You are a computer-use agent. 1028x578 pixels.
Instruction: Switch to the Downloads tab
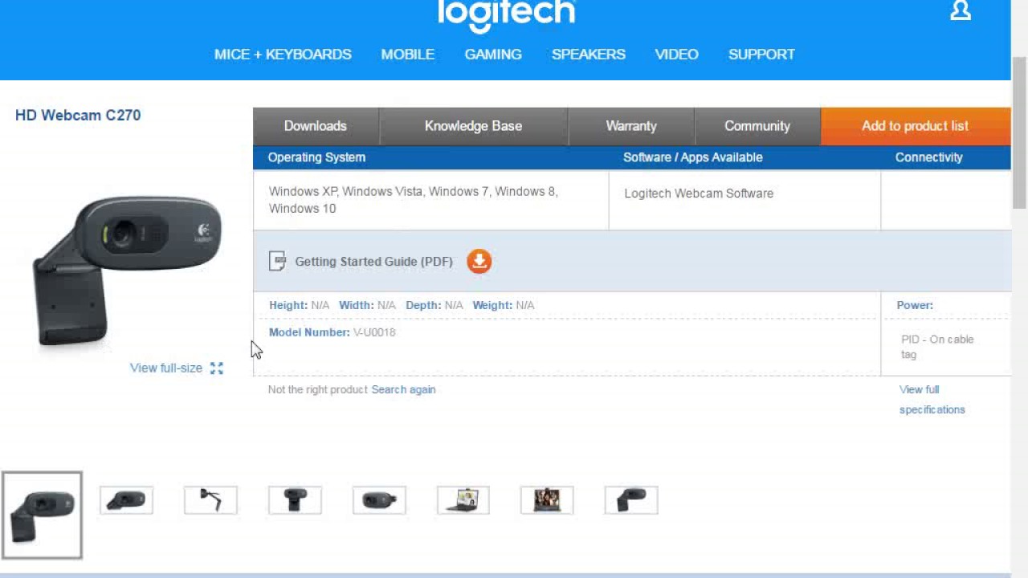tap(316, 126)
